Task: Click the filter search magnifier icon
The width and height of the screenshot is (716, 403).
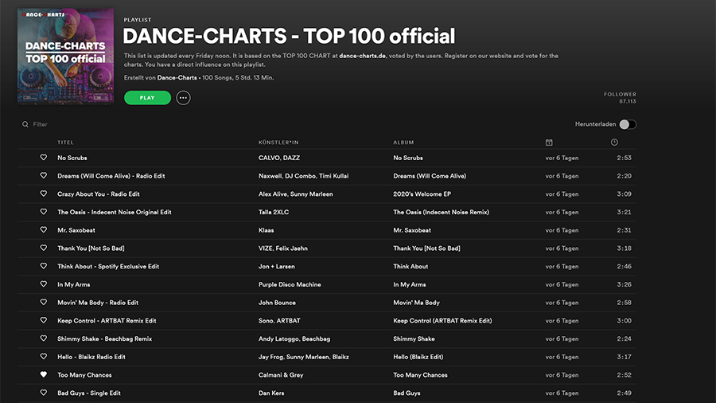Action: click(25, 124)
